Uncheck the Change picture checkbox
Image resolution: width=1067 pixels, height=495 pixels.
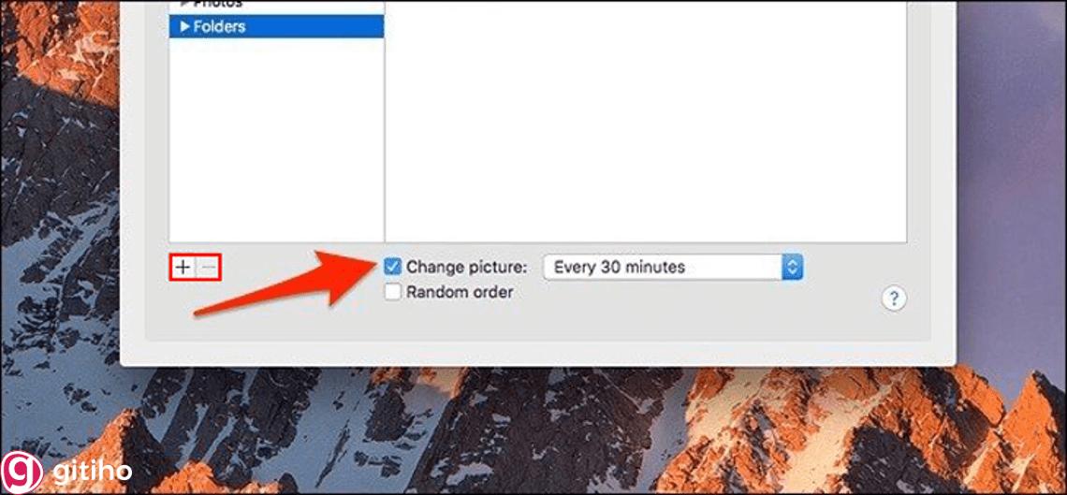(393, 268)
